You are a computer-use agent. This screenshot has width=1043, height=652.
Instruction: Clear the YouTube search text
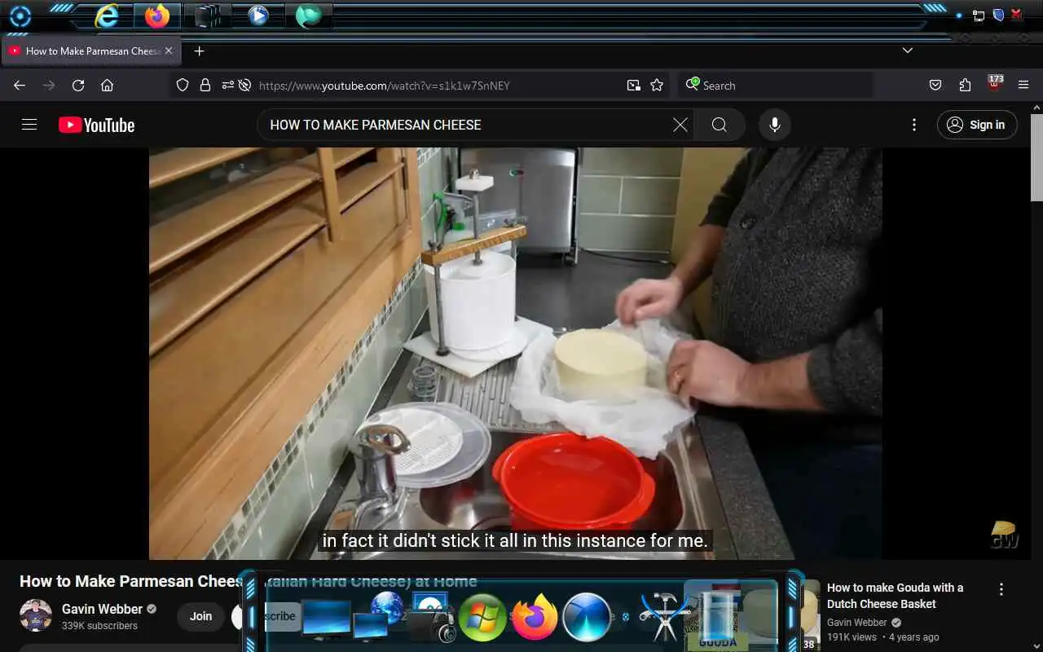click(680, 125)
